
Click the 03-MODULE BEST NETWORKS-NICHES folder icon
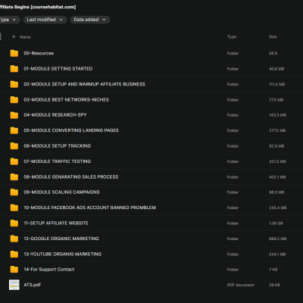point(14,99)
